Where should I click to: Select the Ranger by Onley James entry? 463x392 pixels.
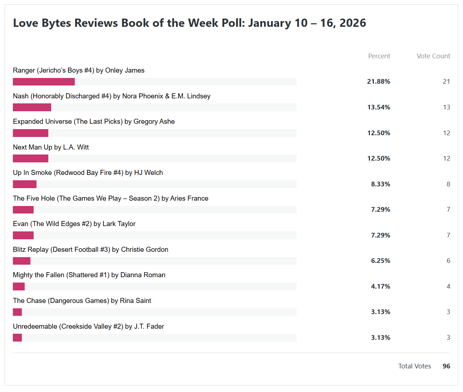pyautogui.click(x=78, y=70)
